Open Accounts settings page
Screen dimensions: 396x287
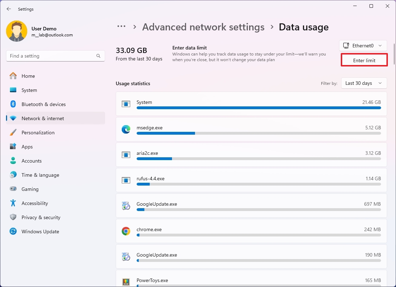click(56, 161)
